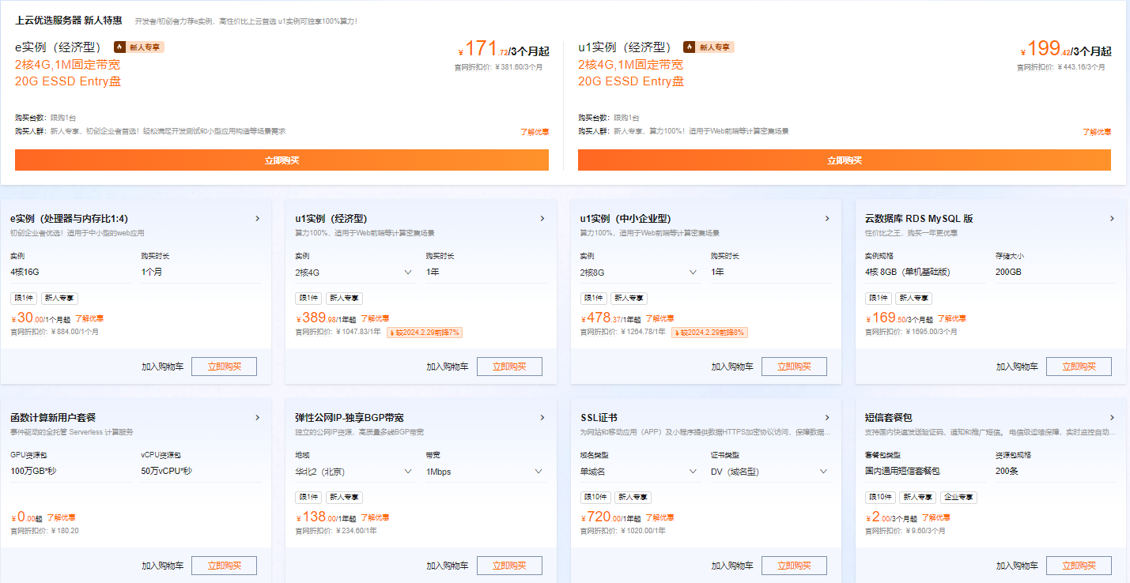The width and height of the screenshot is (1130, 583).
Task: Open 弹性公网IP-独享BGP带宽 chevron arrow
Action: (x=542, y=418)
